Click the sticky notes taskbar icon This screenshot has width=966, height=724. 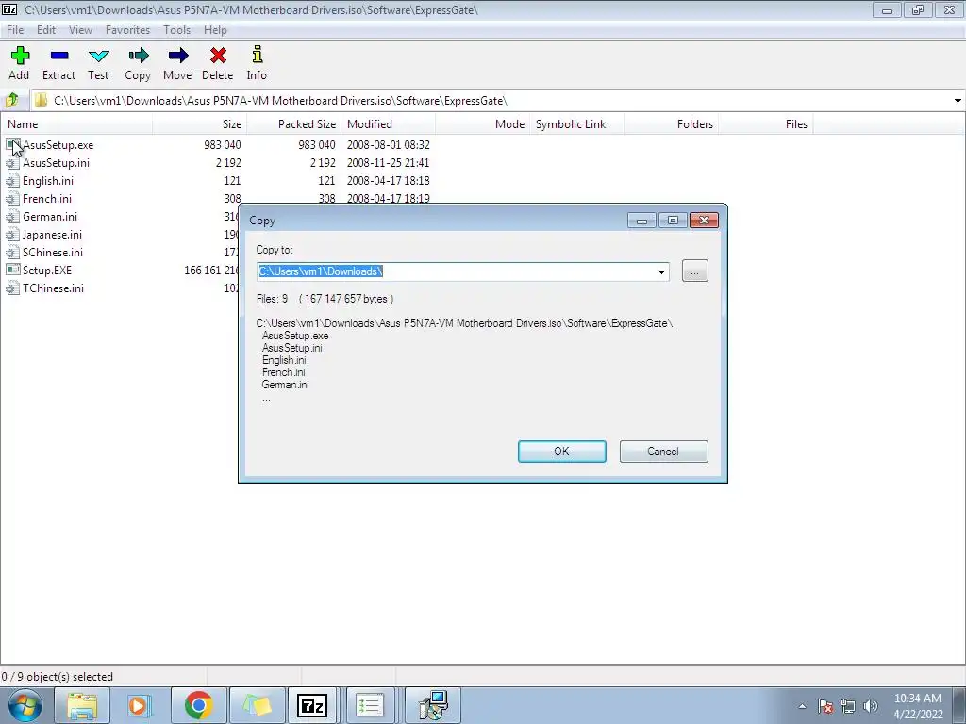tap(257, 705)
